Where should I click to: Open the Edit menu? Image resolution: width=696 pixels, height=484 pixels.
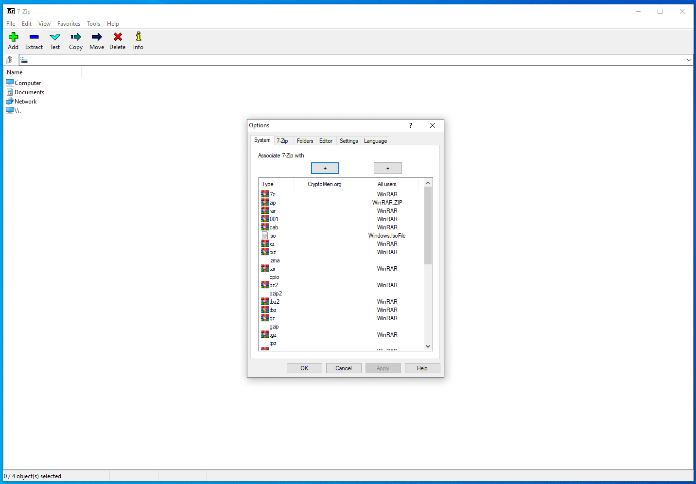click(27, 24)
